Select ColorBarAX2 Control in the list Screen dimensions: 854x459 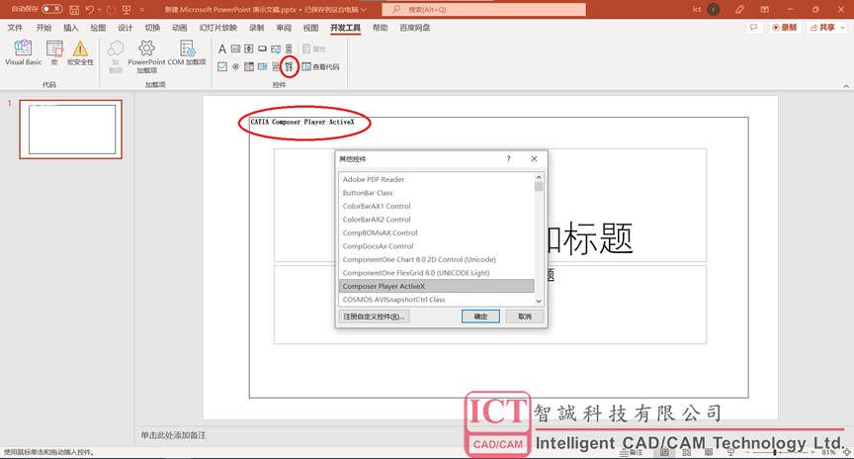point(436,220)
